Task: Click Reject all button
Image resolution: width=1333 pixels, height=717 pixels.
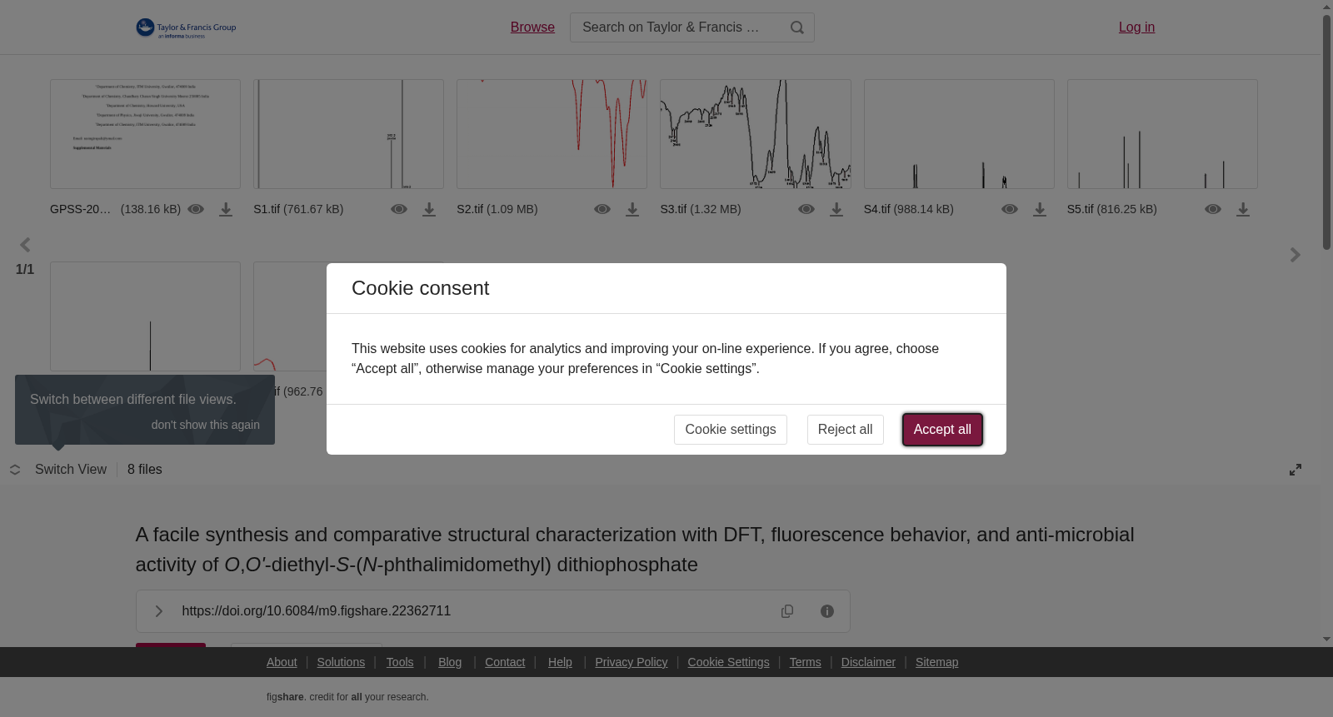Action: point(845,430)
